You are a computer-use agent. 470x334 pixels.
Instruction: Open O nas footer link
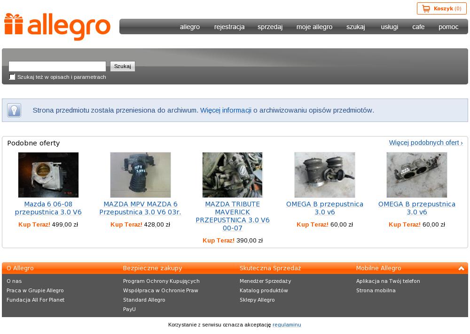[x=14, y=281]
